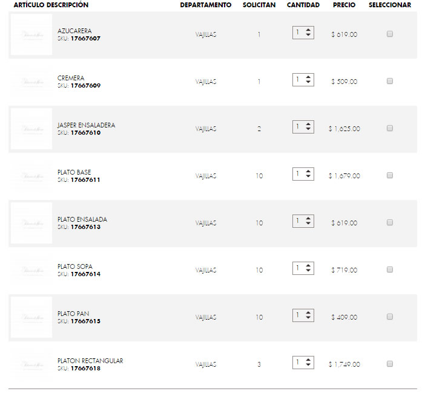This screenshot has width=425, height=400.
Task: Select the AZUCARERA item checkbox
Action: (390, 34)
